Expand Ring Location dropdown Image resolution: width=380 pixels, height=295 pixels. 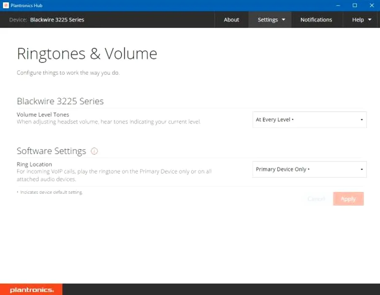pyautogui.click(x=309, y=169)
